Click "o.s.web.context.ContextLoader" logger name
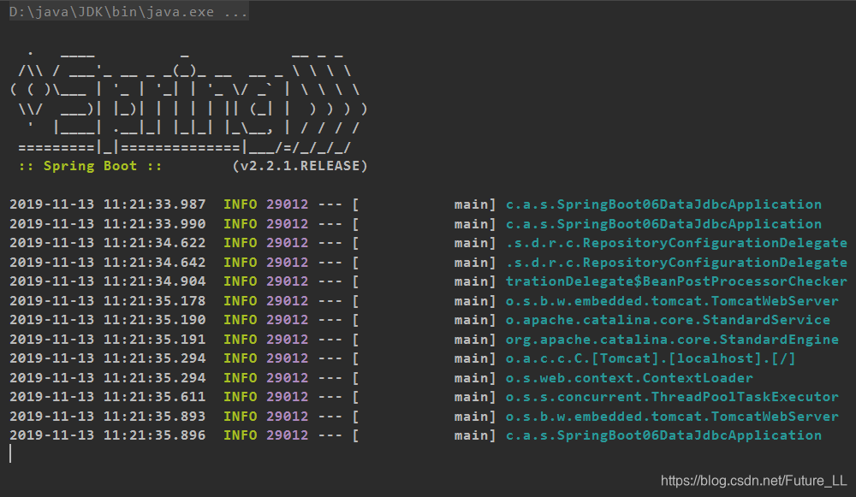Screen dimensions: 856x497 click(629, 378)
